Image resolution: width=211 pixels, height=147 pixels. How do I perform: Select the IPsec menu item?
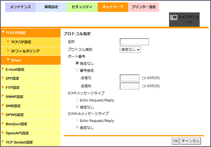click(31, 60)
